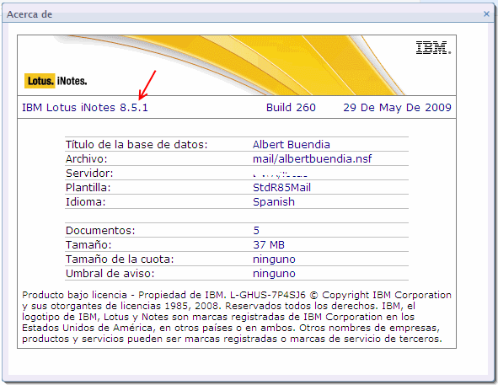498x385 pixels.
Task: Click the 'Documentos:' label
Action: point(100,230)
